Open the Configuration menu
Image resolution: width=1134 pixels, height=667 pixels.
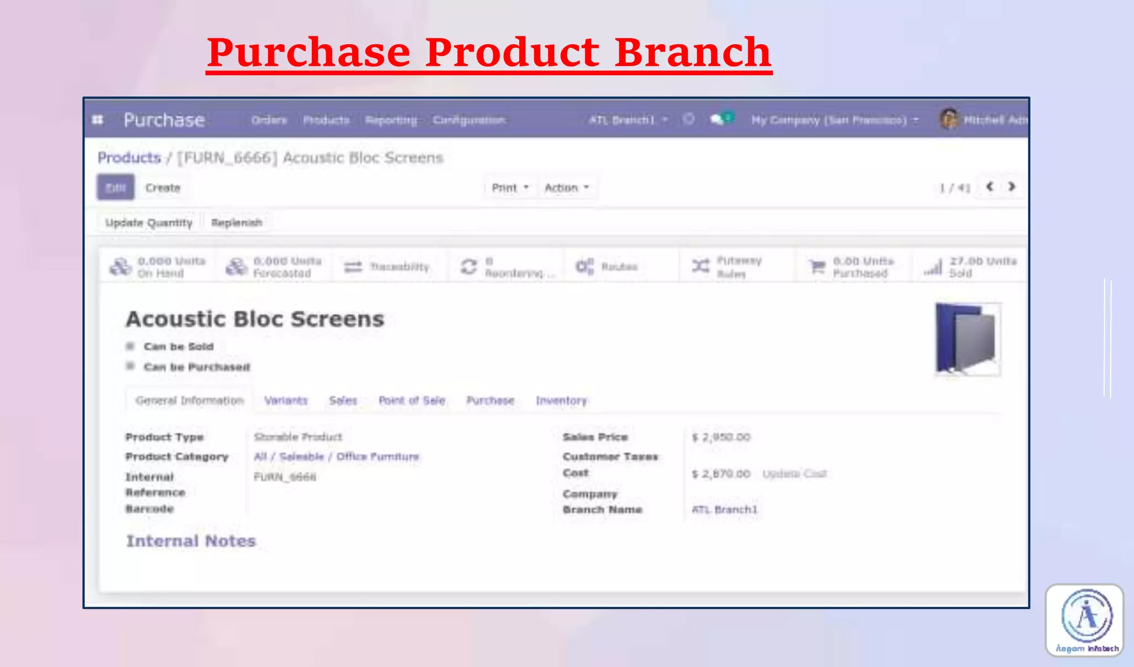pos(469,120)
